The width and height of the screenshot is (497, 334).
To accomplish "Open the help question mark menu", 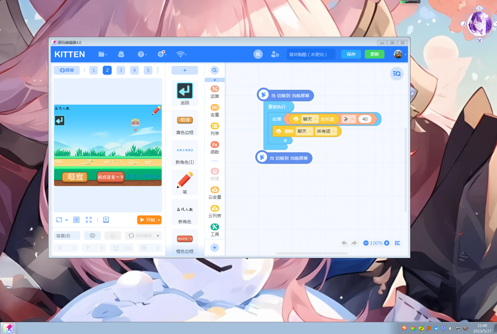I will click(142, 54).
